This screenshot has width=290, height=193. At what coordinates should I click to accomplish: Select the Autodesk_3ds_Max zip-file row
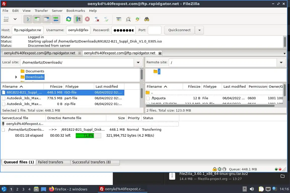(x=62, y=104)
